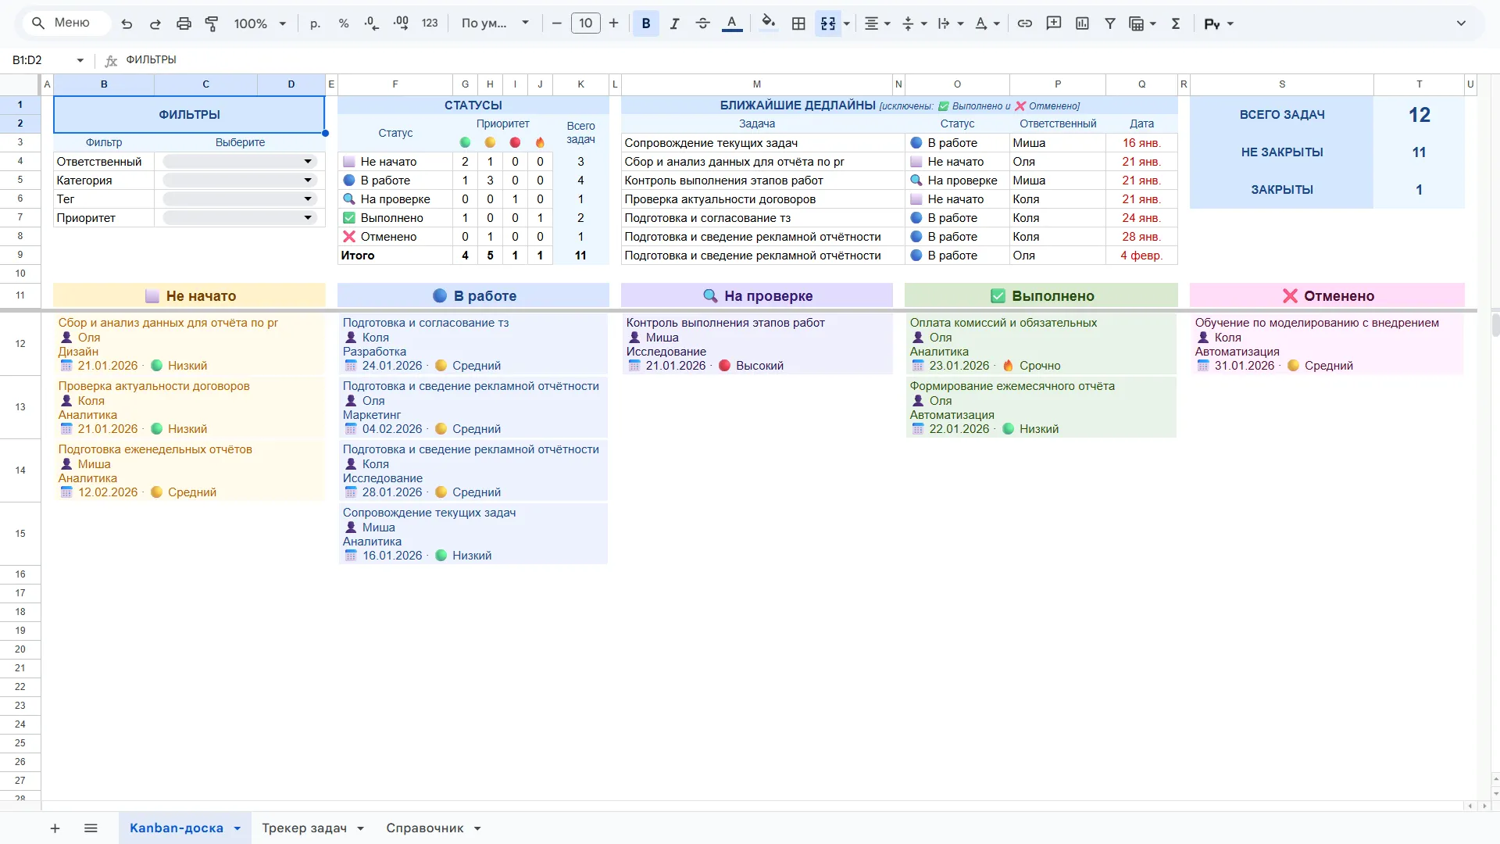Expand the Name box dropdown arrow
The height and width of the screenshot is (844, 1500).
click(x=80, y=60)
